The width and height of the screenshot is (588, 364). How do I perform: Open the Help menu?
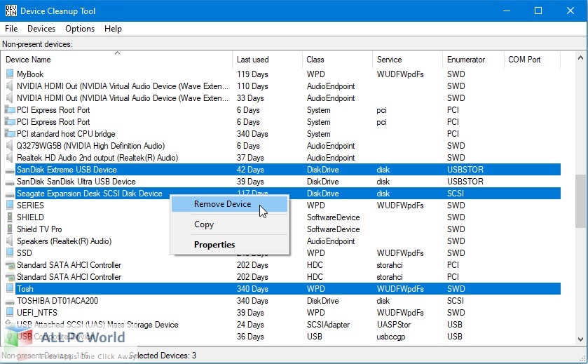tap(113, 29)
